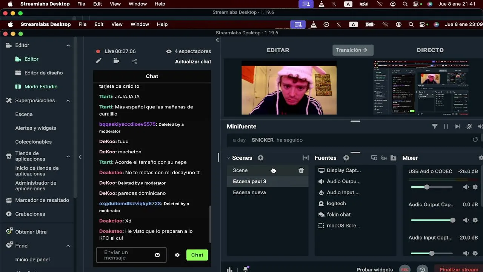Open the emoji picker in the chat box
Image resolution: width=483 pixels, height=272 pixels.
tap(157, 255)
